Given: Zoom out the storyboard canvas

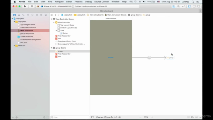Looking at the screenshot, I should pos(140,117).
